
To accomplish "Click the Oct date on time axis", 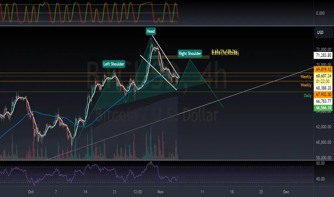I will pos(31,192).
